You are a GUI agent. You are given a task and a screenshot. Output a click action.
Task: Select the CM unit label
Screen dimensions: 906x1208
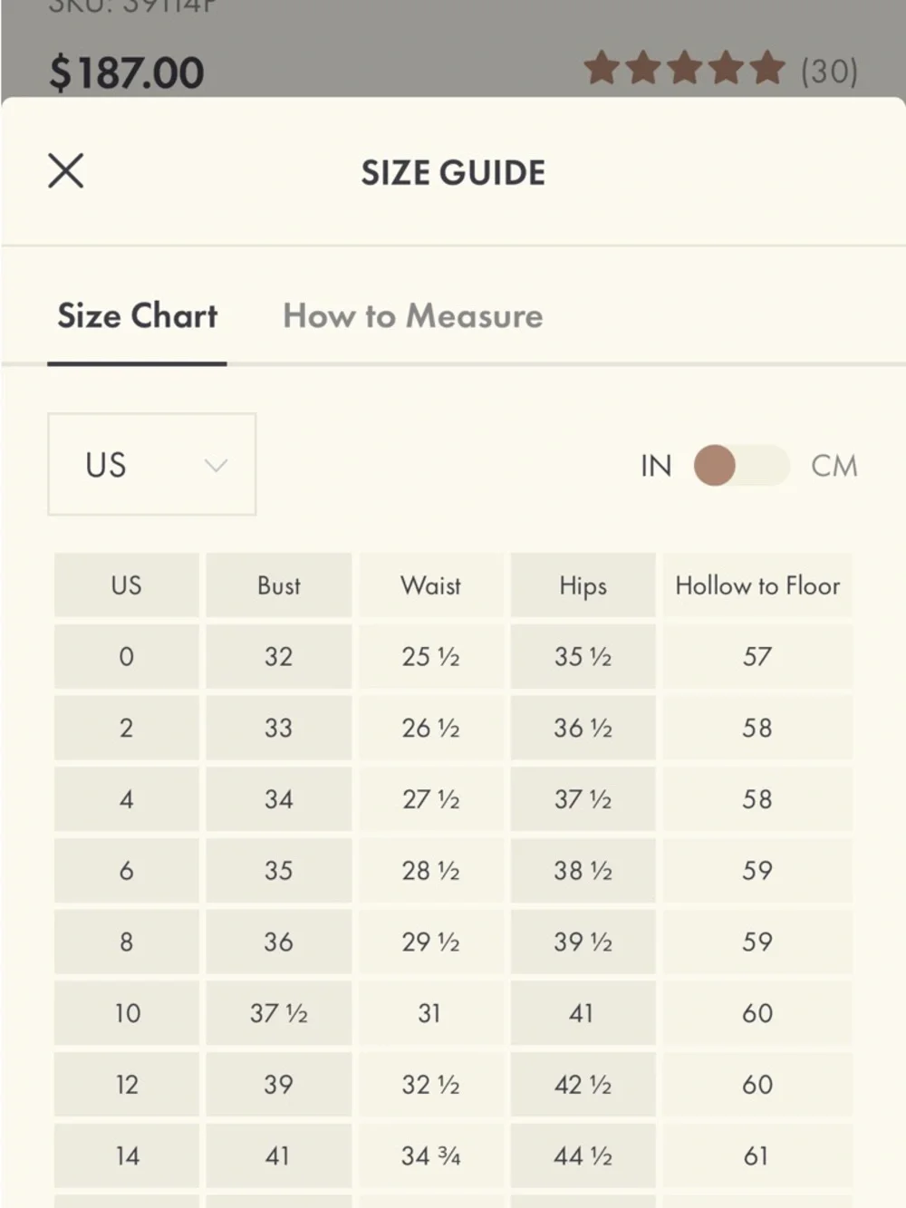[x=834, y=466]
